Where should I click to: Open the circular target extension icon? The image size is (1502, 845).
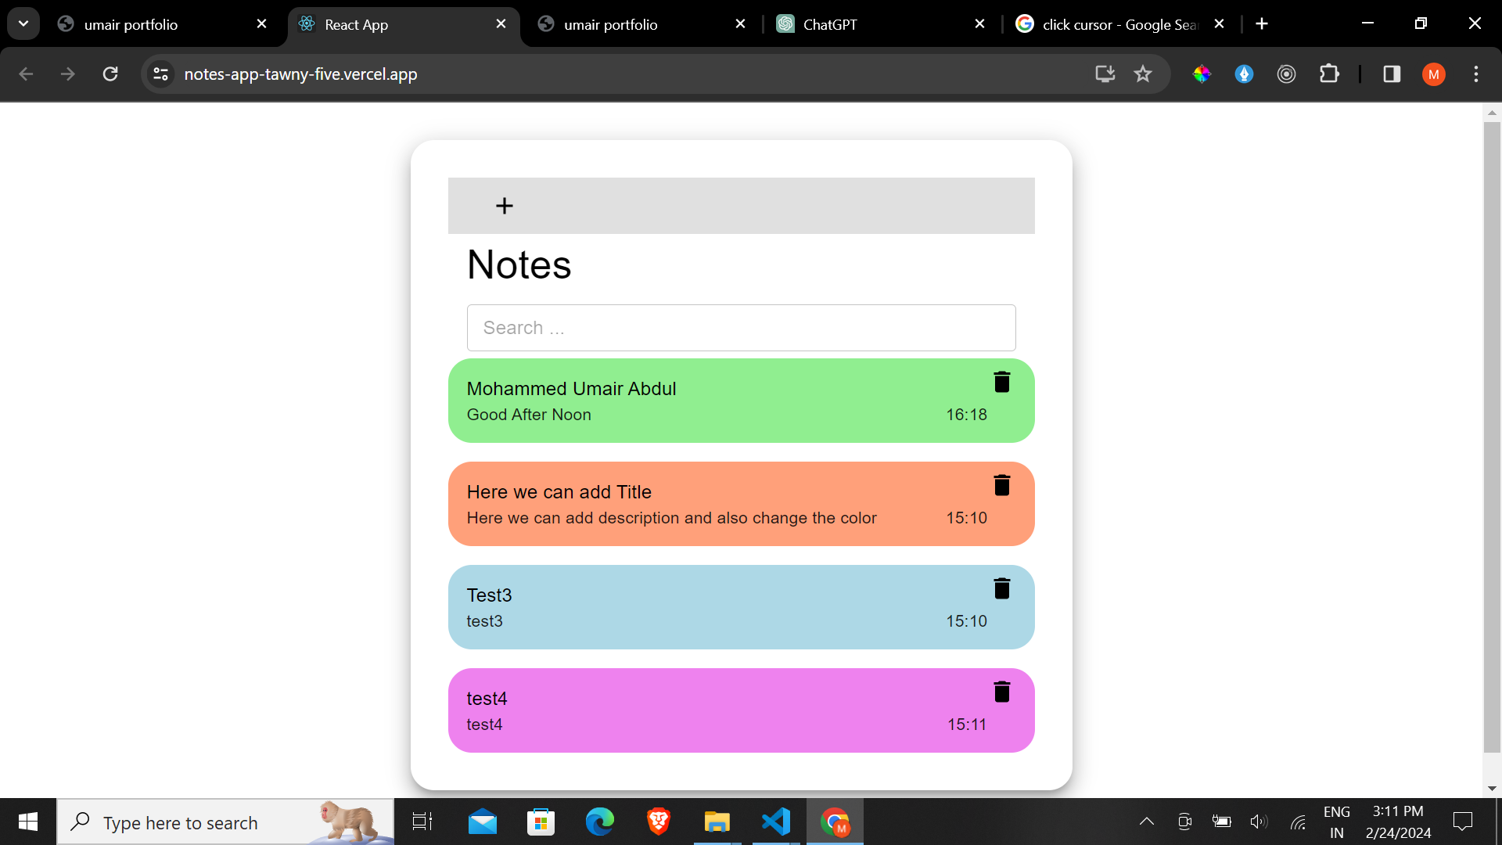(1286, 74)
